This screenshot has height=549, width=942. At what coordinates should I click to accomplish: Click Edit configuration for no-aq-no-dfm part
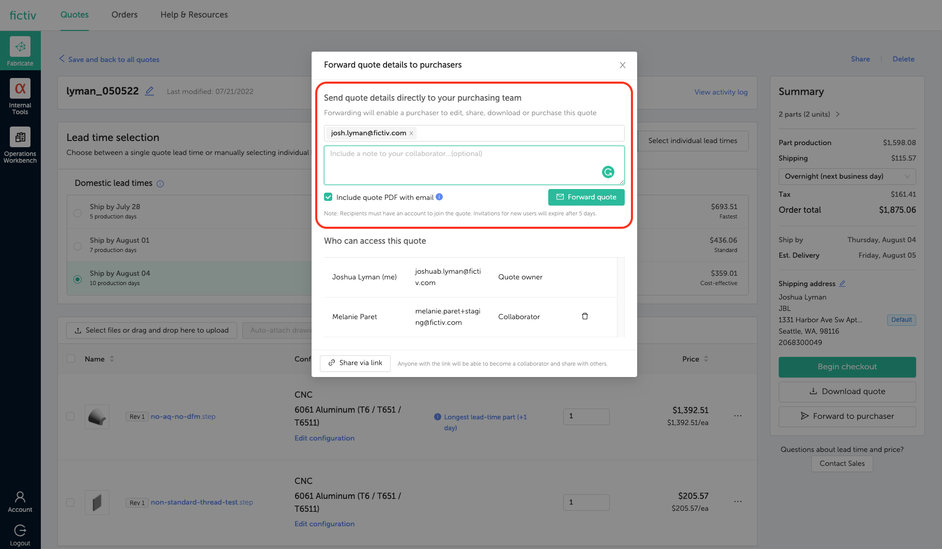pos(325,438)
